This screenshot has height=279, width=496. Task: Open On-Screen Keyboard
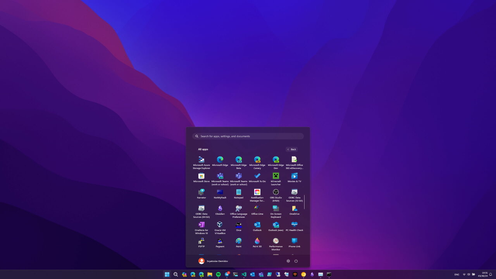[x=276, y=212]
